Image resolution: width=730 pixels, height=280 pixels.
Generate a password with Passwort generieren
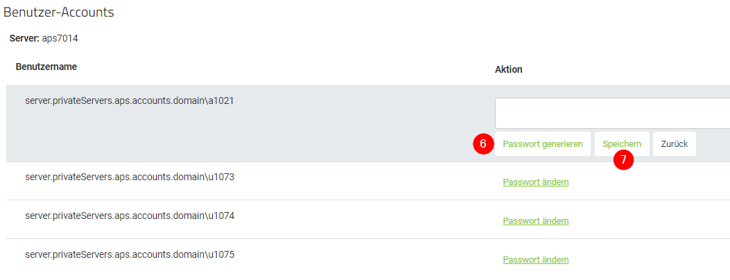543,144
